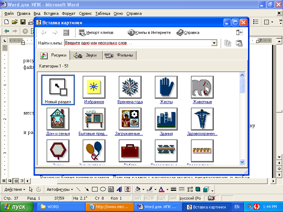Image resolution: width=283 pixels, height=212 pixels.
Task: Click inside the Найти клипы search field
Action: pyautogui.click(x=138, y=43)
